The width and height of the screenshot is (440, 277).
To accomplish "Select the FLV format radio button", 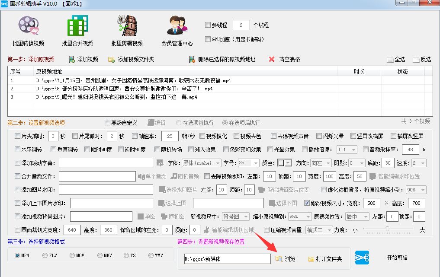I will (x=45, y=255).
